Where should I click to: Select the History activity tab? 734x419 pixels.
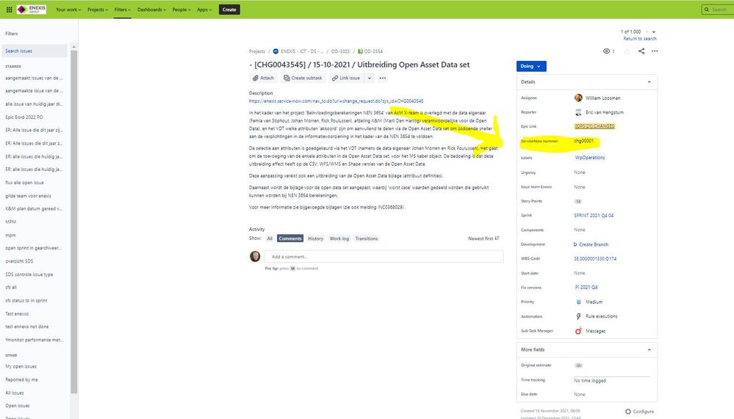(x=315, y=238)
